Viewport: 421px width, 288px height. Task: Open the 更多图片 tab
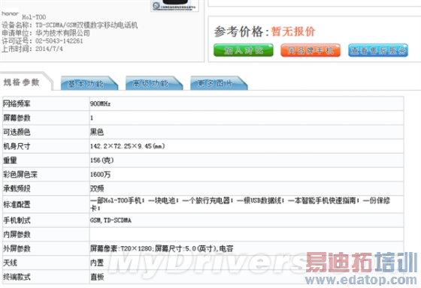pos(218,83)
